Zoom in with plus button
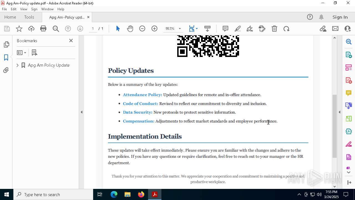This screenshot has width=355, height=200. point(154,29)
